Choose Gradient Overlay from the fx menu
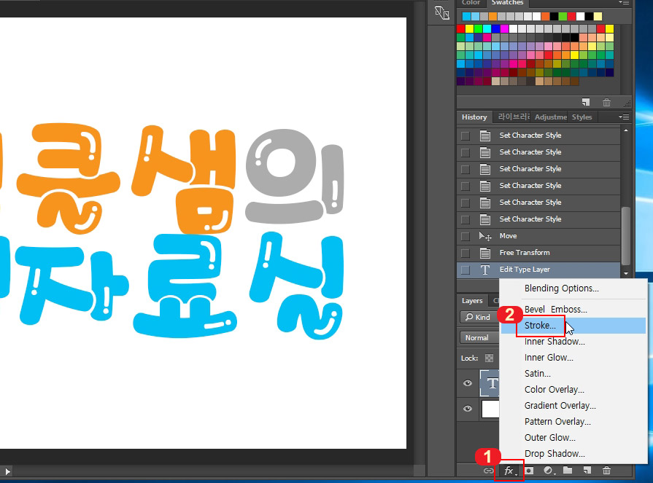 [560, 406]
